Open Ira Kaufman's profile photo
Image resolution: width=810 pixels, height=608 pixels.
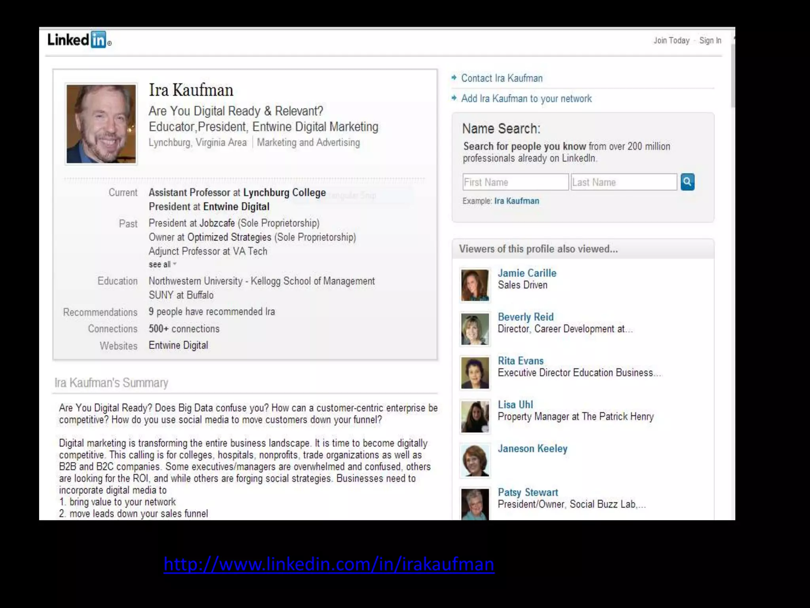tap(101, 124)
